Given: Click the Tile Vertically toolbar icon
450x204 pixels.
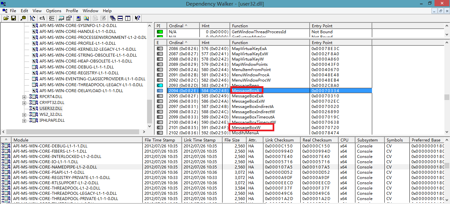Looking at the screenshot, I should pos(128,18).
